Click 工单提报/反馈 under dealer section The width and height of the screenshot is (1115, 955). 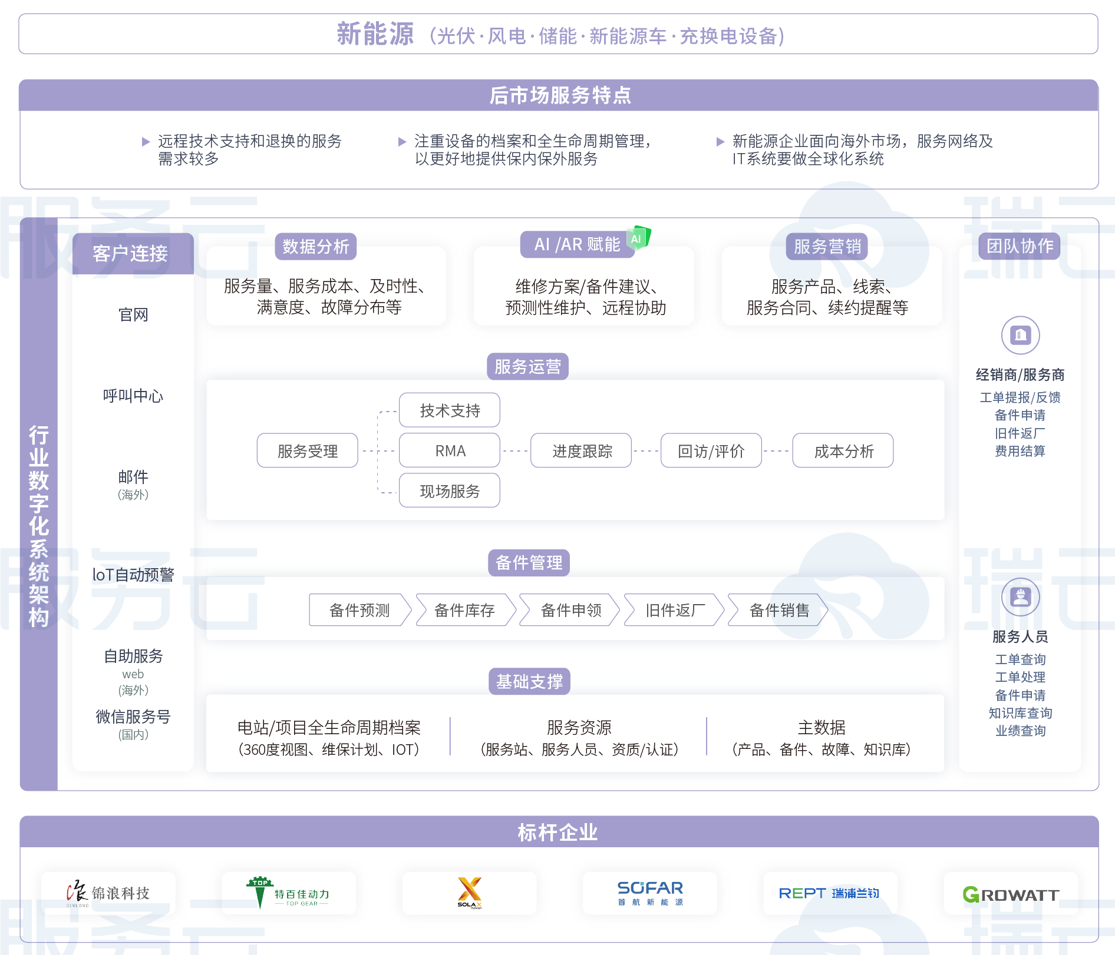pos(1020,397)
